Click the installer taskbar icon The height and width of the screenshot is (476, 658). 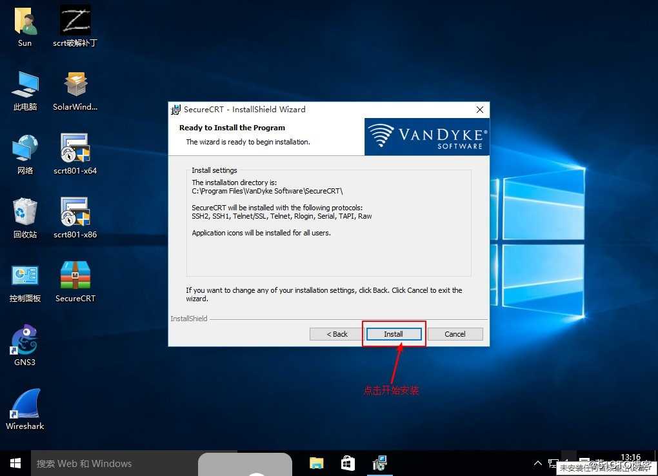(x=380, y=463)
